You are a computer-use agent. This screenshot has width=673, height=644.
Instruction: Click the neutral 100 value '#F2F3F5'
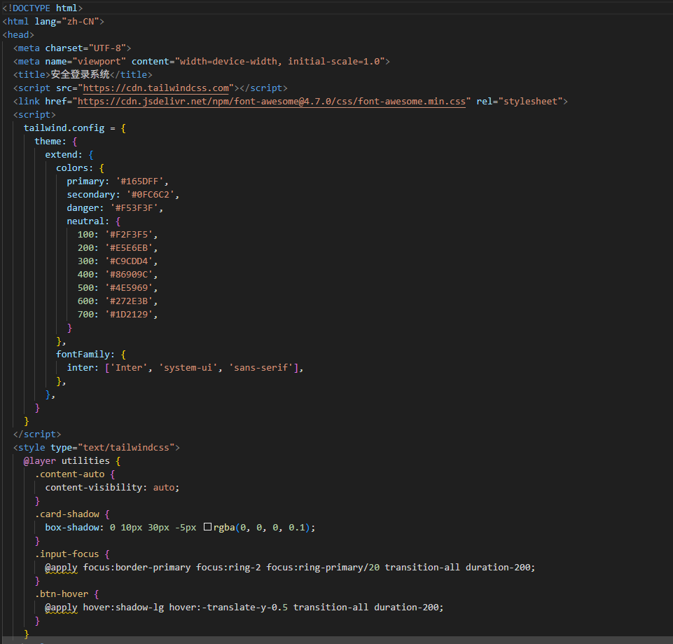[129, 235]
